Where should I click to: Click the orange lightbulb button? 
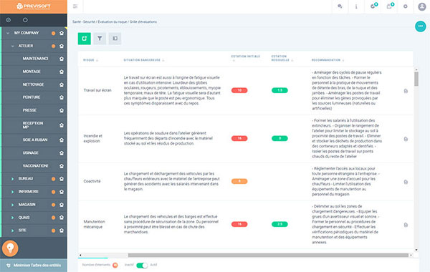coord(10,248)
